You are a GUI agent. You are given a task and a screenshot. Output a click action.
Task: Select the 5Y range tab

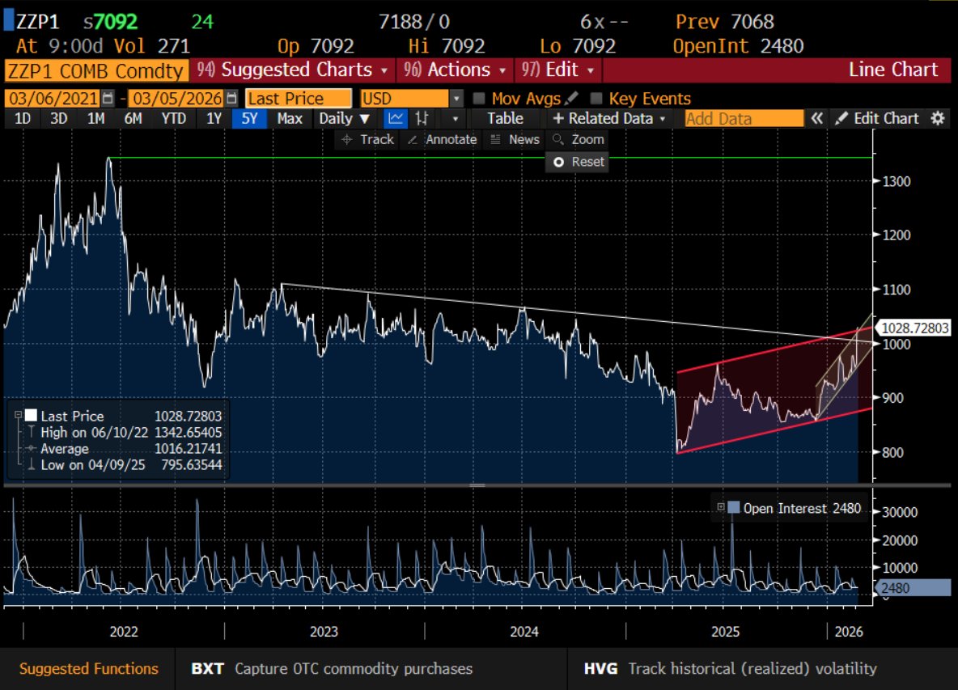[x=249, y=118]
